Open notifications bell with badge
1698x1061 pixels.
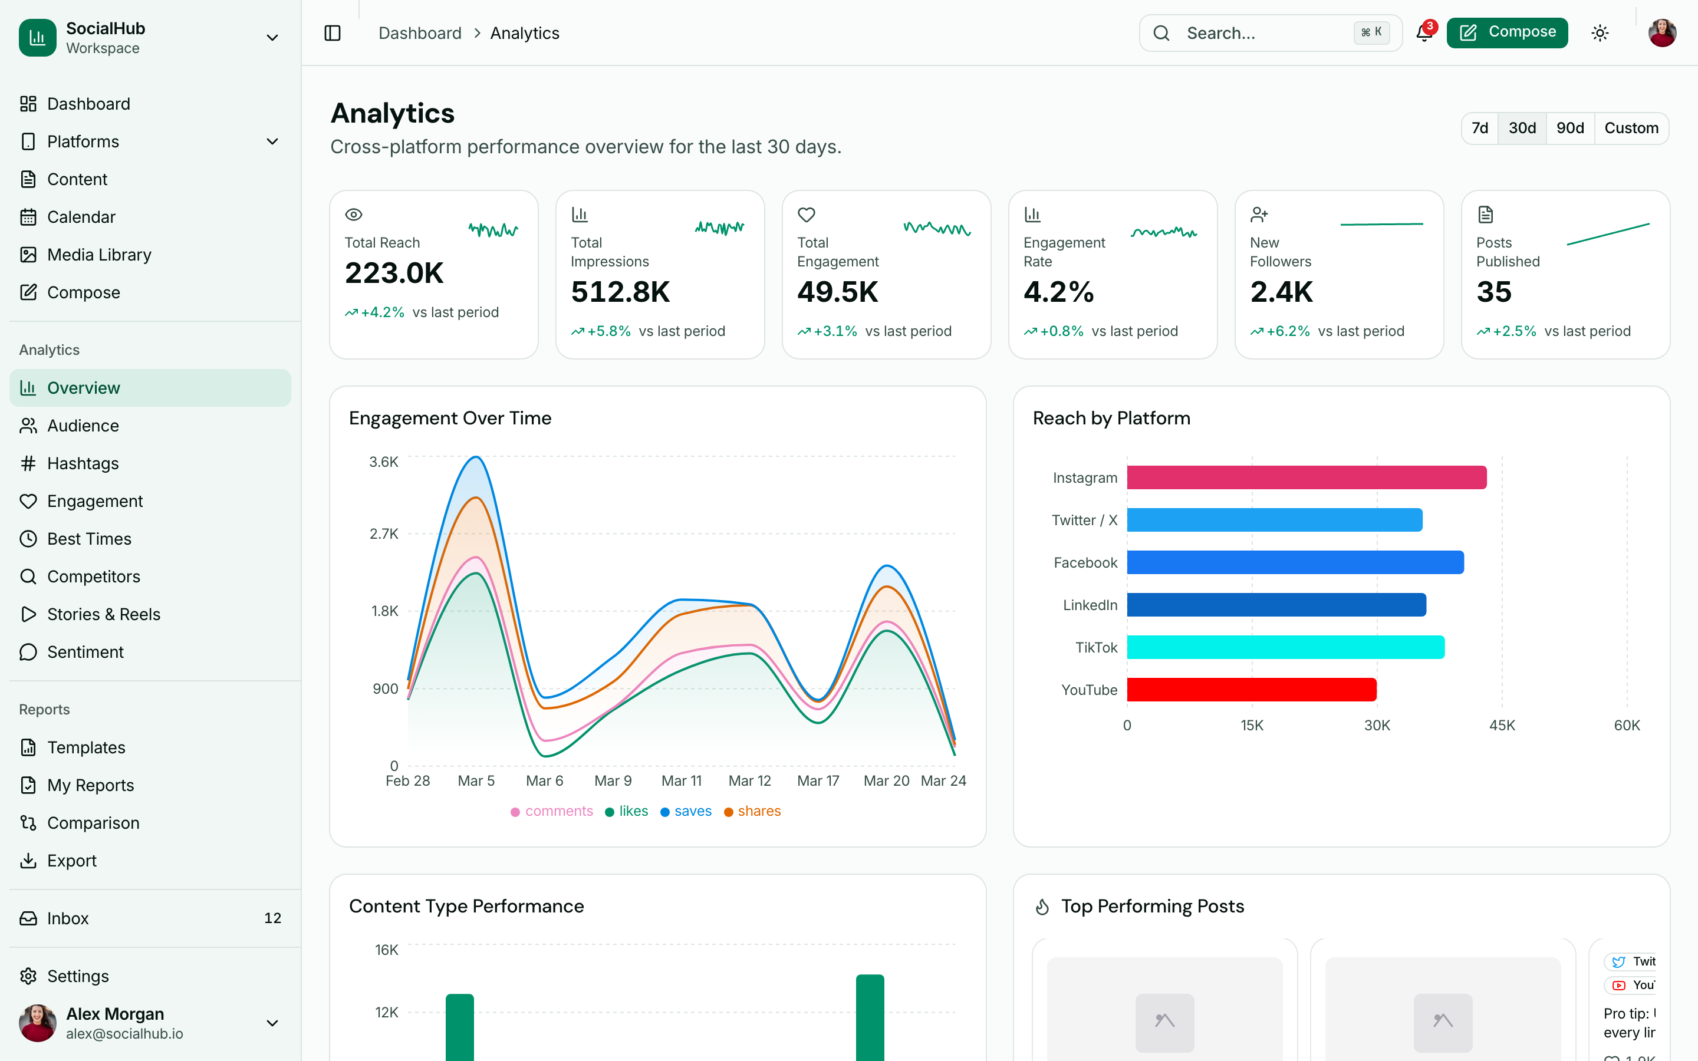pos(1423,33)
